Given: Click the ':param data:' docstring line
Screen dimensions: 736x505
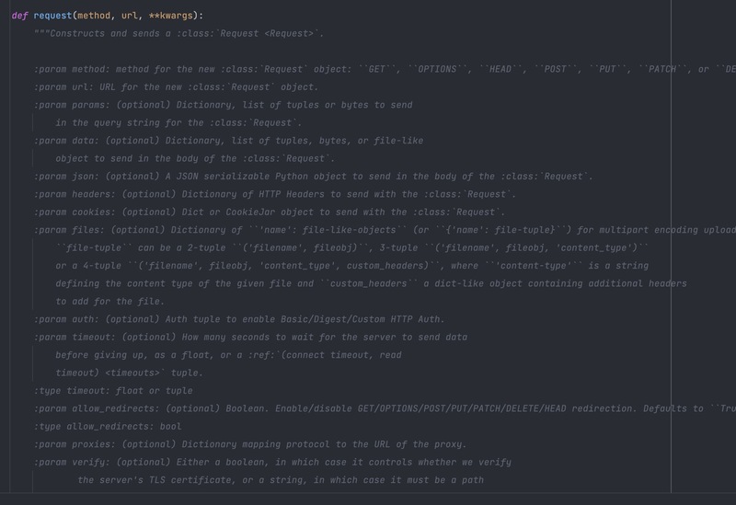Looking at the screenshot, I should (228, 141).
